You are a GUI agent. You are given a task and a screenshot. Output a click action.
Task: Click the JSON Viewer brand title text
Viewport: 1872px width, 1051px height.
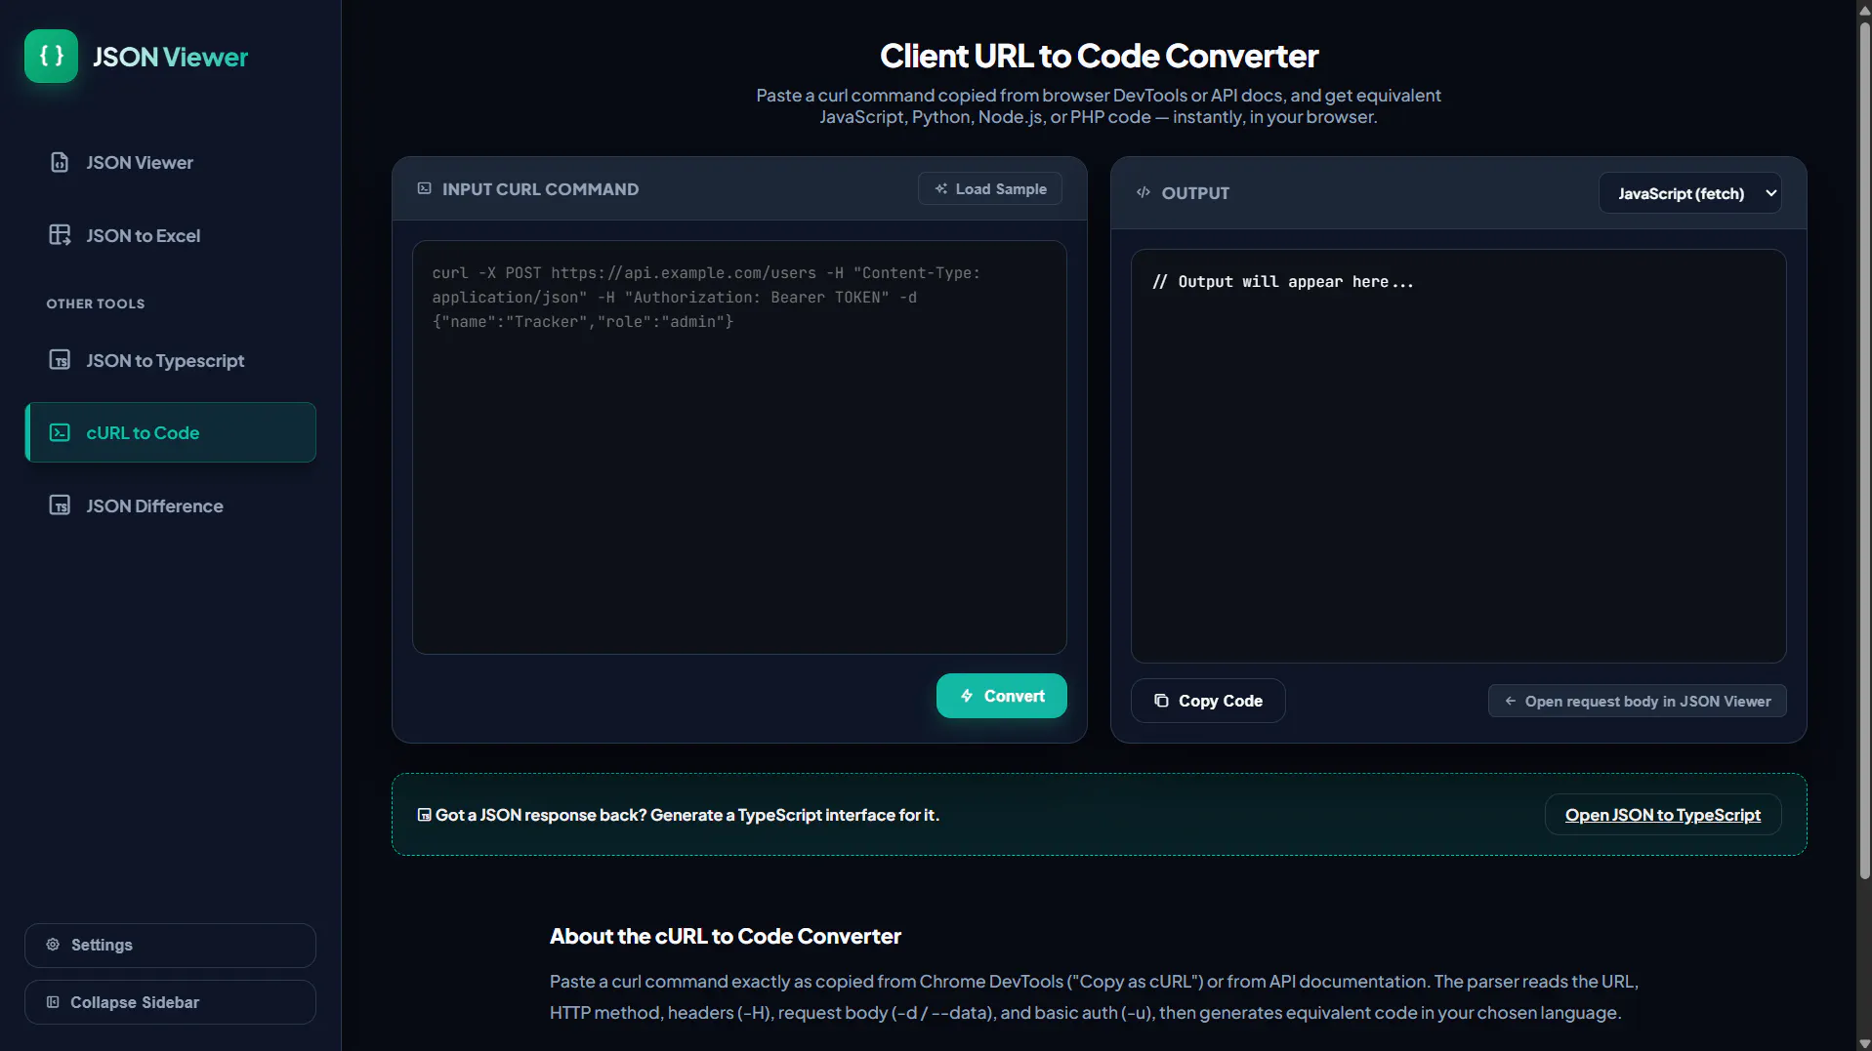point(170,57)
